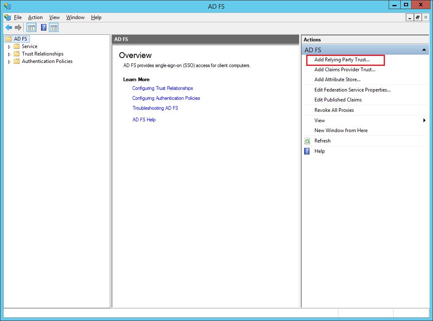Click Add Relying Party Trust action
This screenshot has height=321, width=433.
click(x=342, y=60)
